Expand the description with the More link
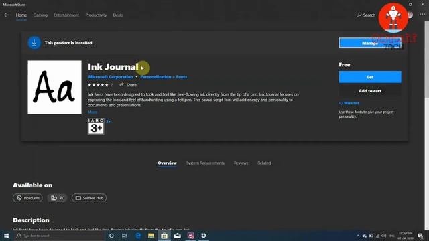 [93, 112]
